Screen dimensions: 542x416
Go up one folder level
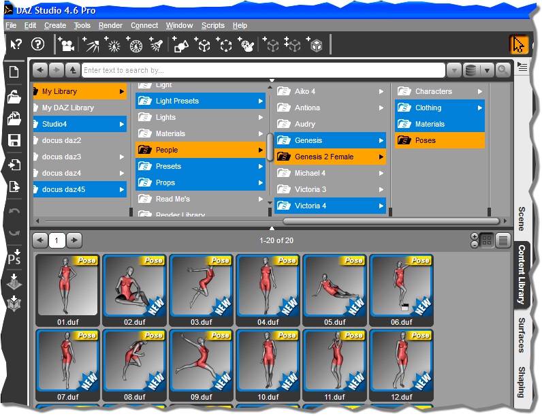coord(72,70)
